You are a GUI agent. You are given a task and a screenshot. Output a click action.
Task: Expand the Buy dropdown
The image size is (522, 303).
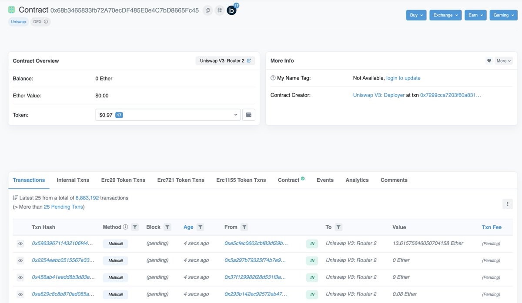click(x=416, y=15)
